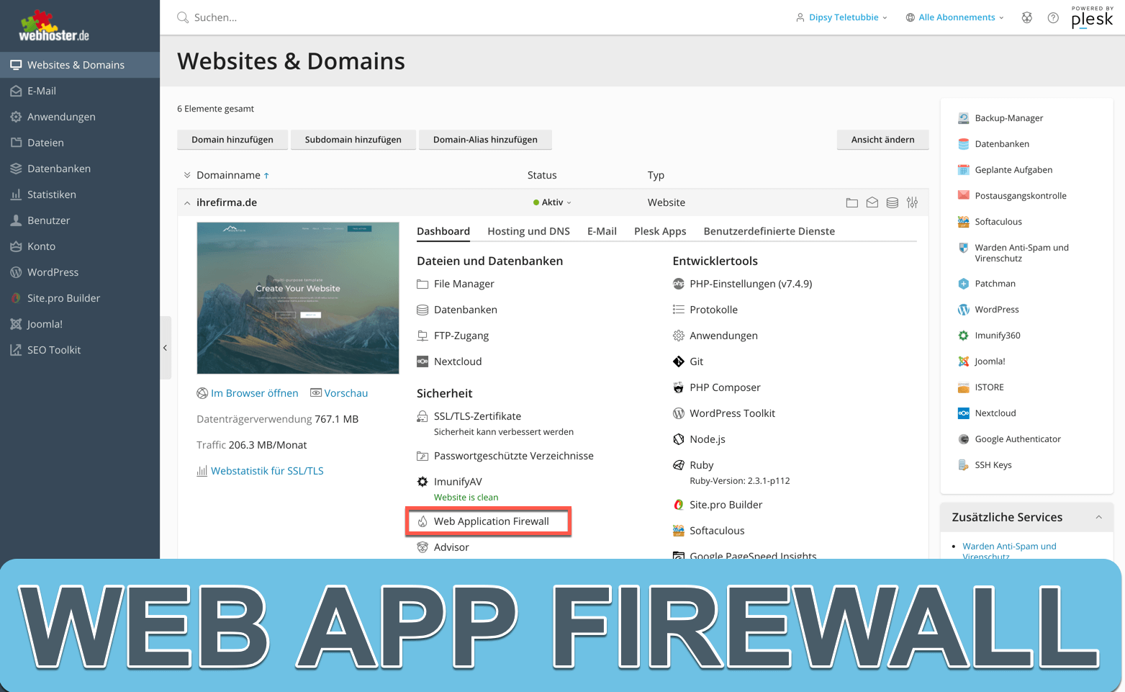Expand all domains double chevron
1125x692 pixels.
pos(187,175)
